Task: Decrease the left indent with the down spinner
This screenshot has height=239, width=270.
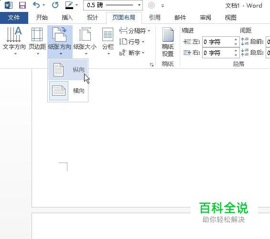Action: 236,44
